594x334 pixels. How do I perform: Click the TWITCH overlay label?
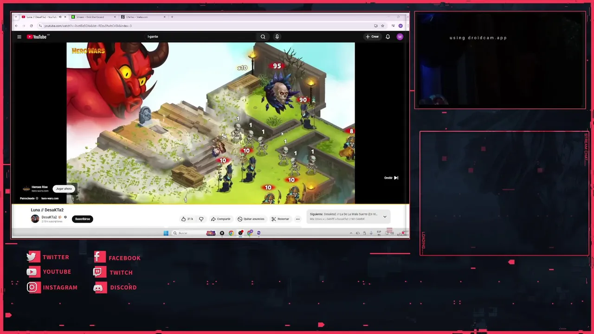tap(121, 273)
